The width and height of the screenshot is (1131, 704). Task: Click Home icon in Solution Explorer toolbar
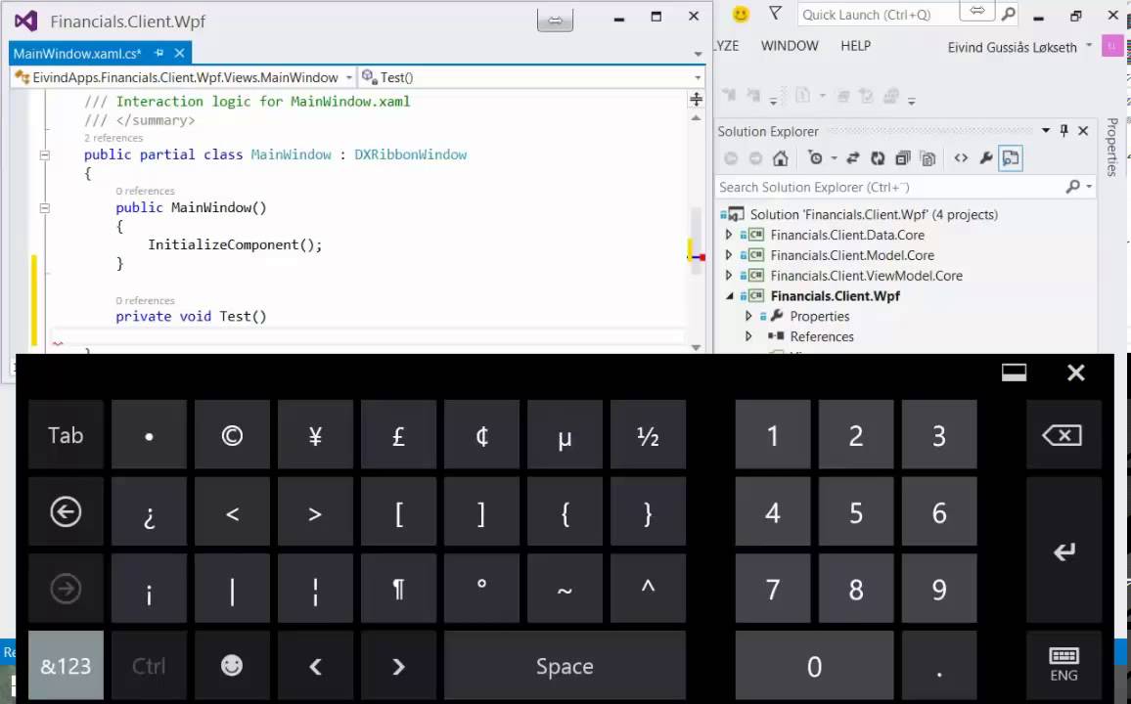(x=780, y=158)
